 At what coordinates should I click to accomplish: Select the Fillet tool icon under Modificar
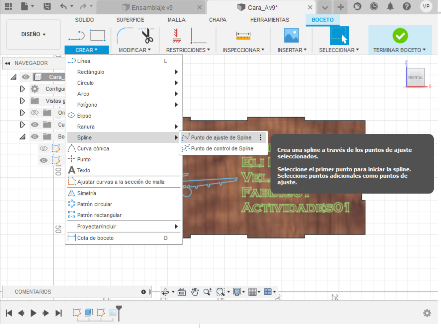[125, 35]
